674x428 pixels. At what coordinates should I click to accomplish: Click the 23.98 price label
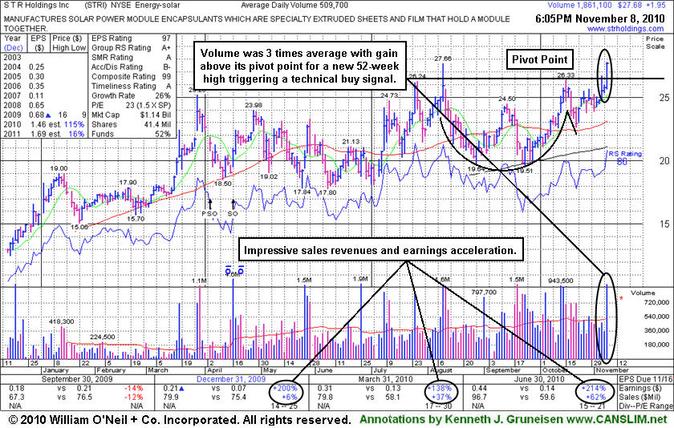(254, 105)
